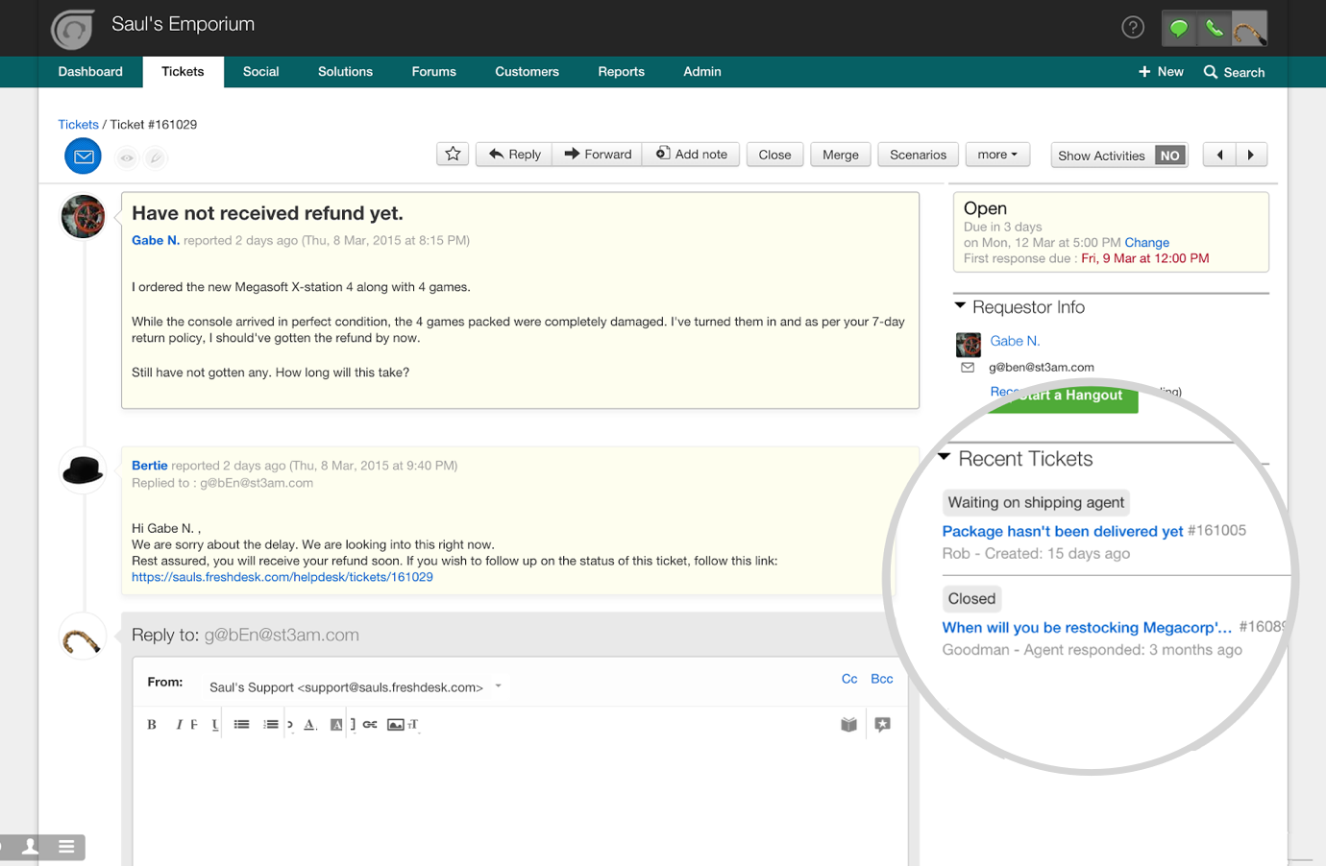Open solutions book icon in the editor
This screenshot has width=1326, height=866.
click(x=848, y=725)
